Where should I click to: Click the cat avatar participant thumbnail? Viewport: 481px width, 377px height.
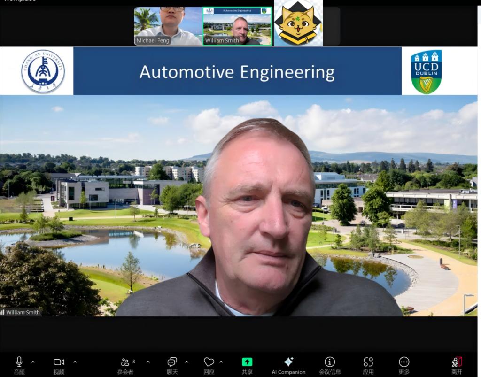298,23
